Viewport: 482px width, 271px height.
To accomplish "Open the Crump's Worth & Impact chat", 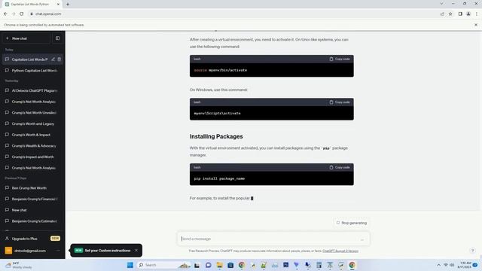I will 32,135.
